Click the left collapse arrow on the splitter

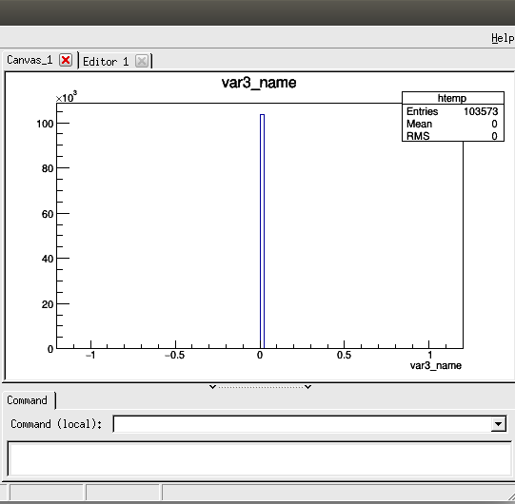[x=213, y=387]
